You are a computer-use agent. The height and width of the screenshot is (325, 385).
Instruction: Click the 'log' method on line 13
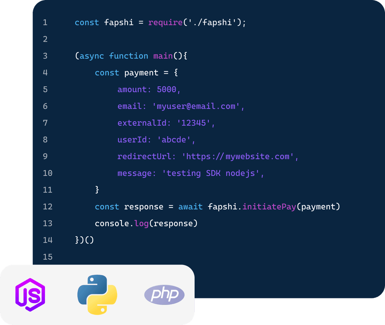(x=141, y=223)
